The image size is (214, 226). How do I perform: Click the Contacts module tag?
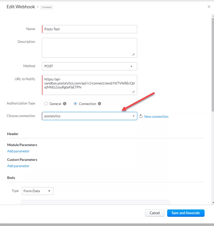pos(47,7)
